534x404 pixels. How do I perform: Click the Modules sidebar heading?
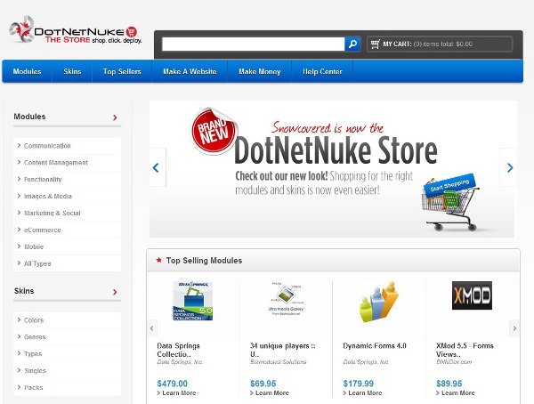click(29, 117)
